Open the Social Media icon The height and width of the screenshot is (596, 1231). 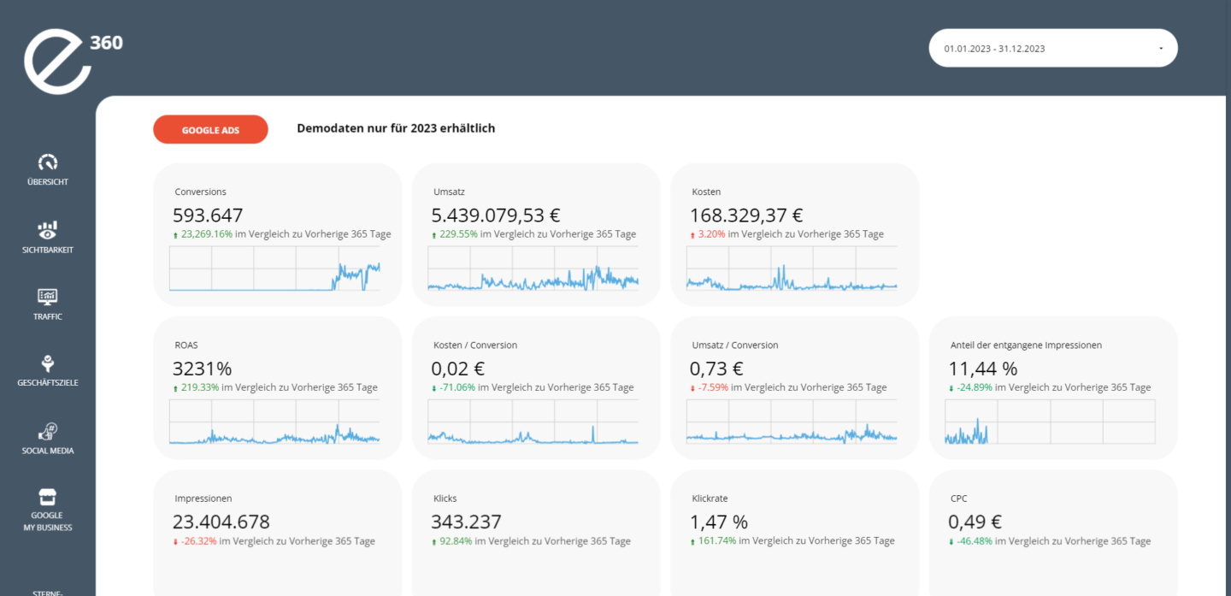click(x=48, y=430)
